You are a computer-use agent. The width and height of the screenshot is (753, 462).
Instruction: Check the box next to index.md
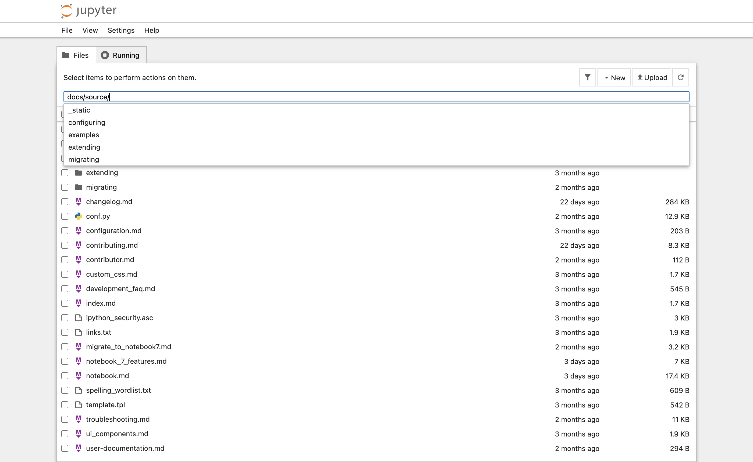point(65,304)
